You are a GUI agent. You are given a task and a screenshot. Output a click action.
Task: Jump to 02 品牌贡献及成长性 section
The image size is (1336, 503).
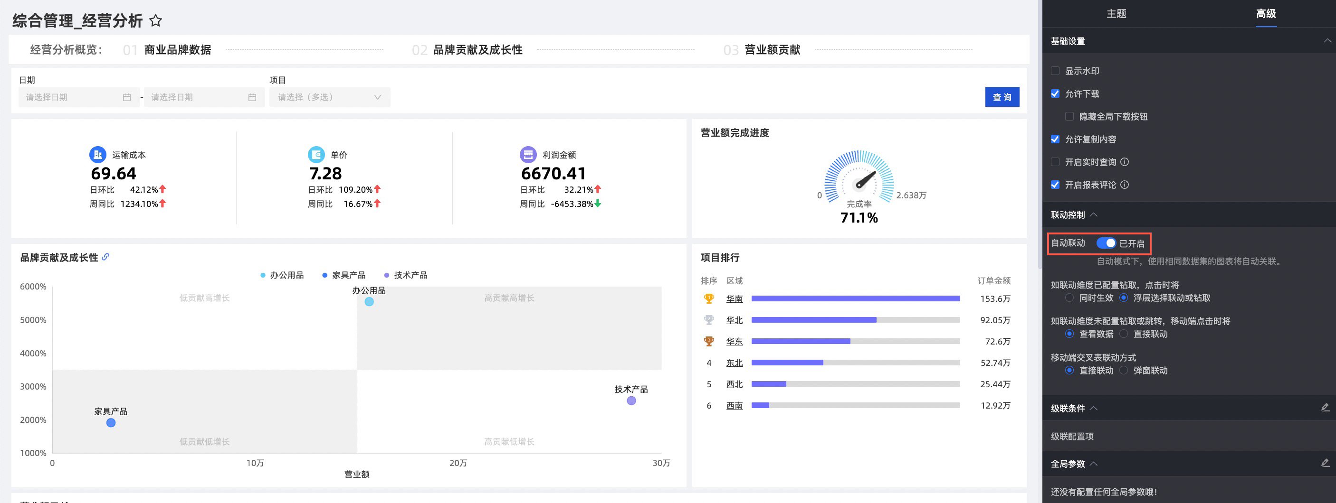pyautogui.click(x=468, y=50)
